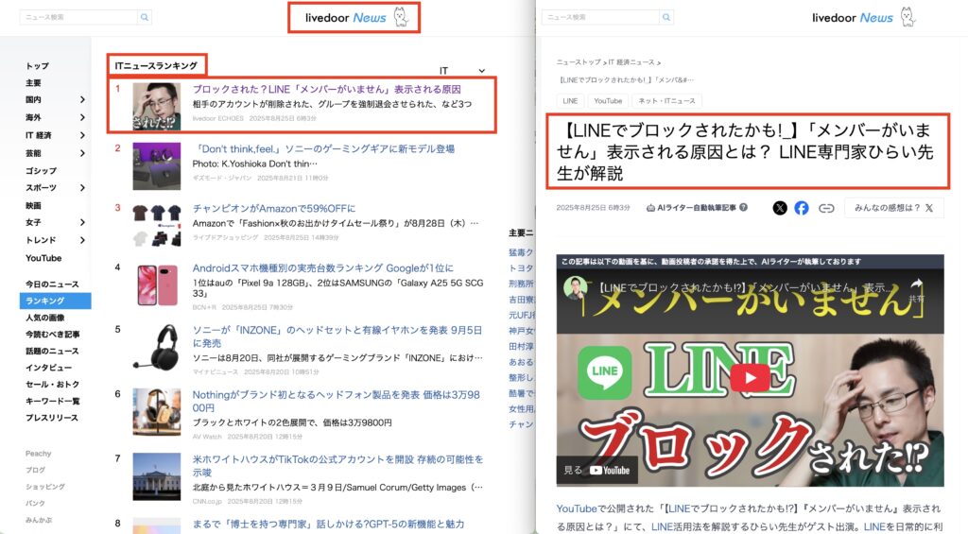Screen dimensions: 968x534
Task: Expand 芸能 sidebar submenu arrow
Action: click(82, 153)
